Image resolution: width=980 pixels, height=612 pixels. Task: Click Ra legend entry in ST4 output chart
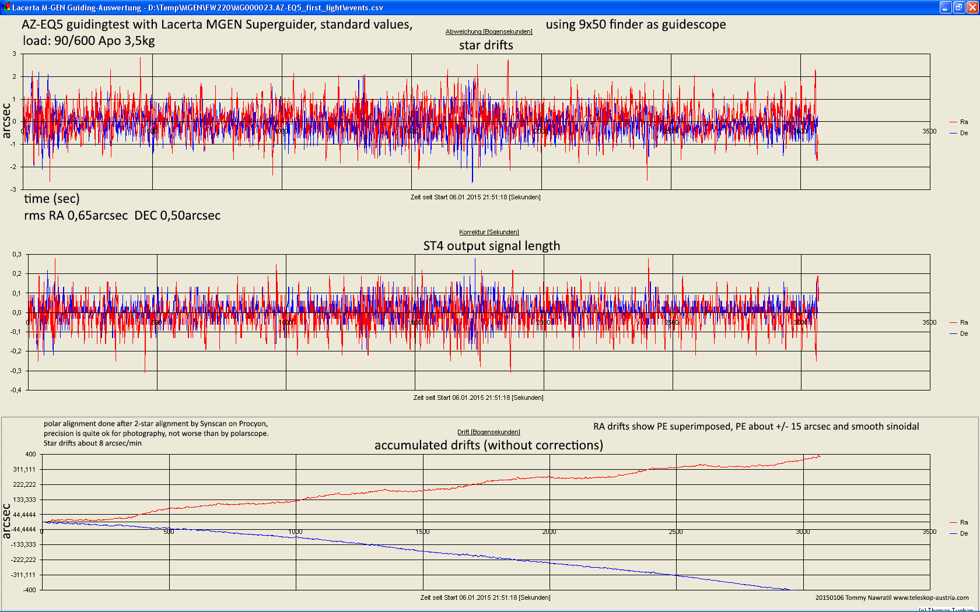(959, 322)
